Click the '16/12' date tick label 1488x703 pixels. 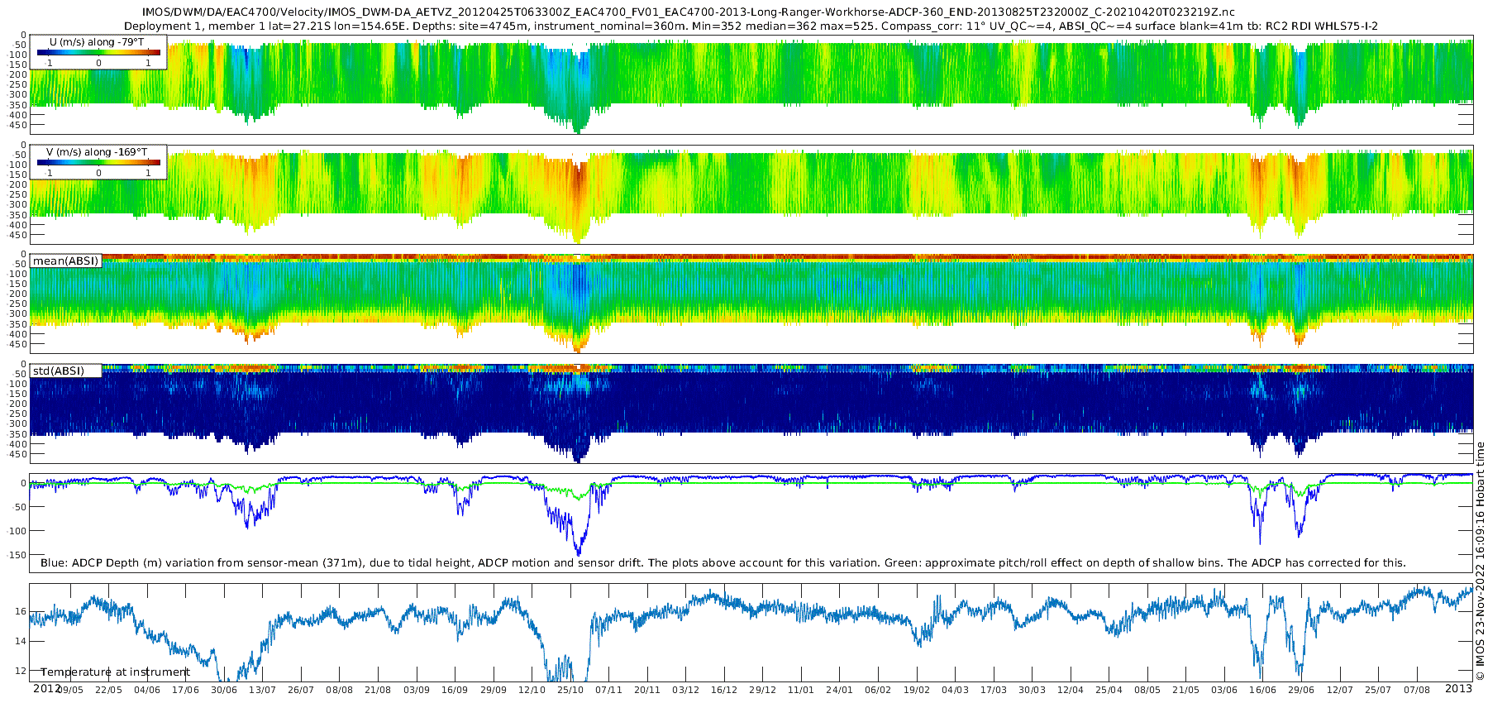coord(723,690)
